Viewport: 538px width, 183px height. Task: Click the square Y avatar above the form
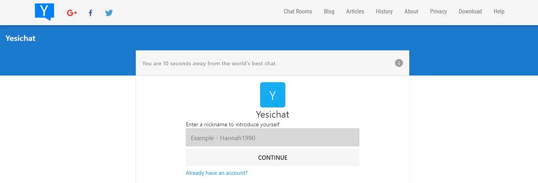272,95
